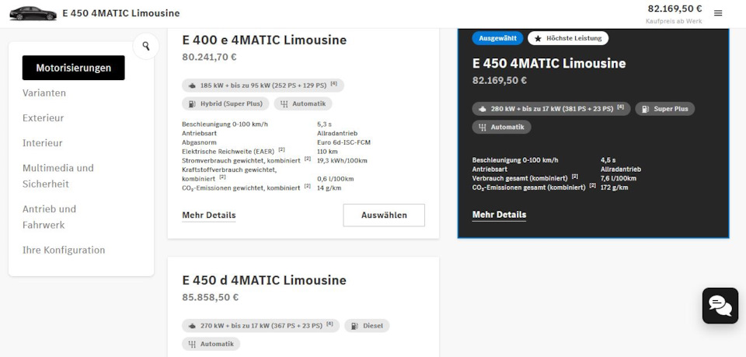Viewport: 746px width, 357px height.
Task: Click Auswählen for E 400 e
Action: tap(384, 215)
